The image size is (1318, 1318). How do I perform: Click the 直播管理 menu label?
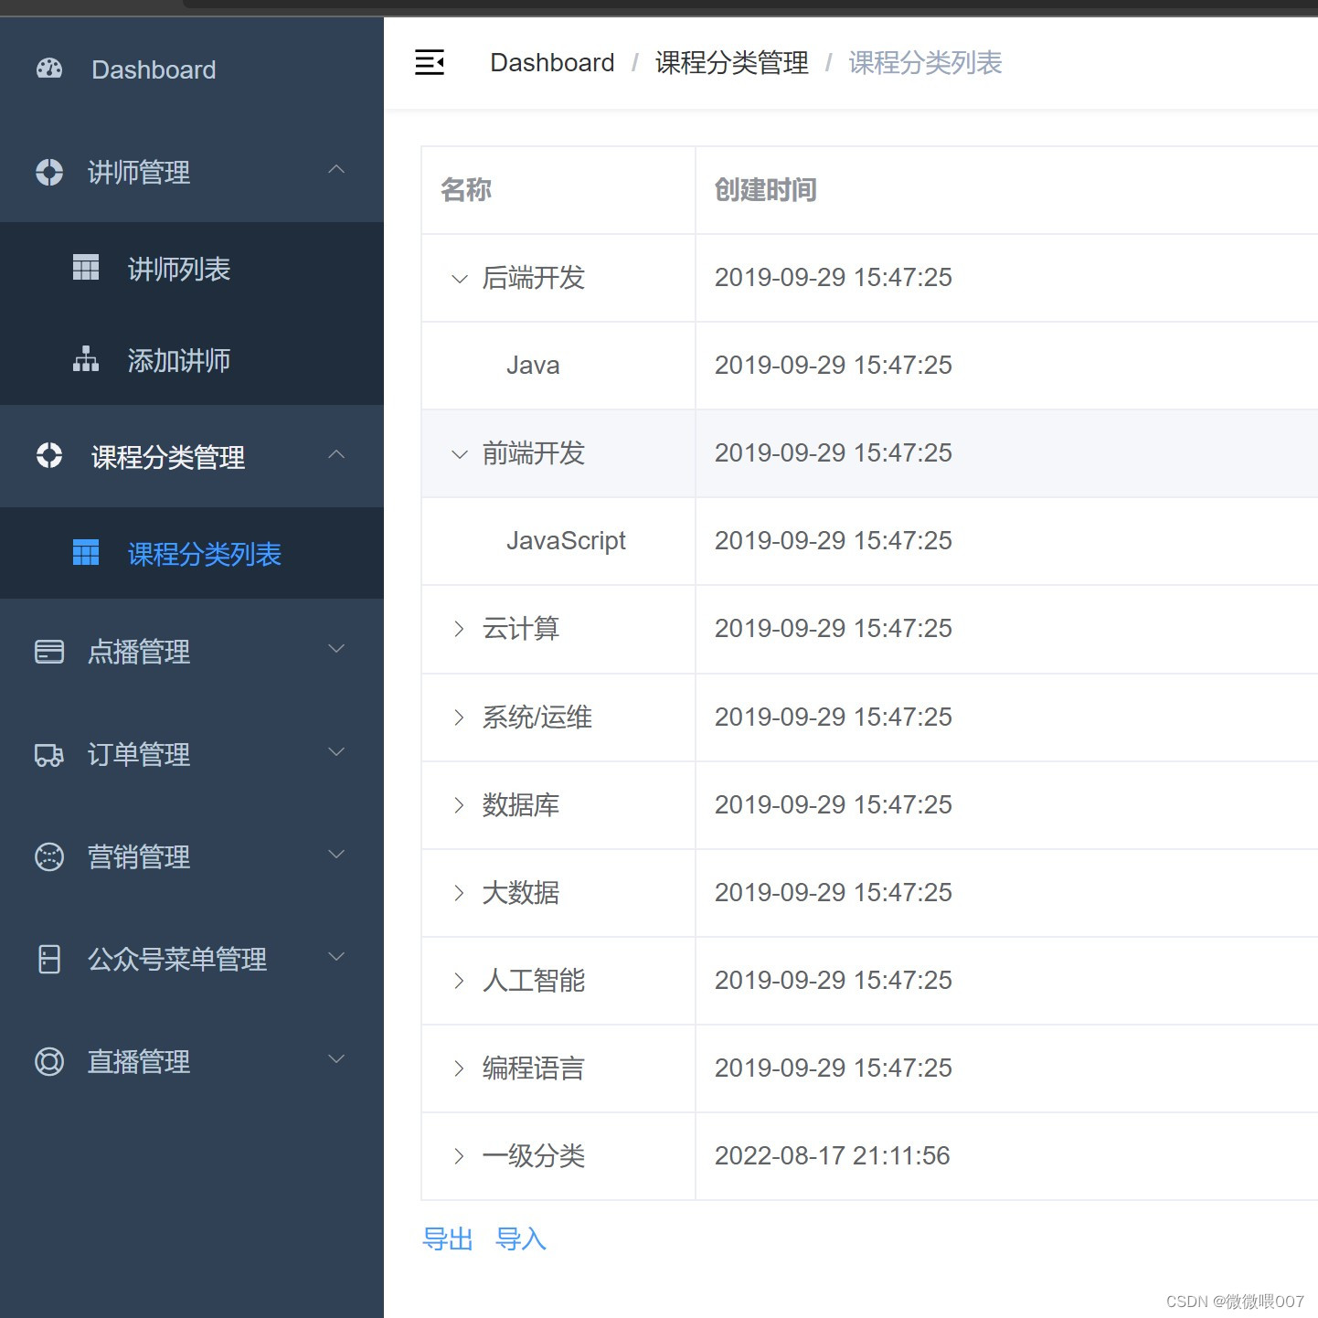pos(139,1062)
